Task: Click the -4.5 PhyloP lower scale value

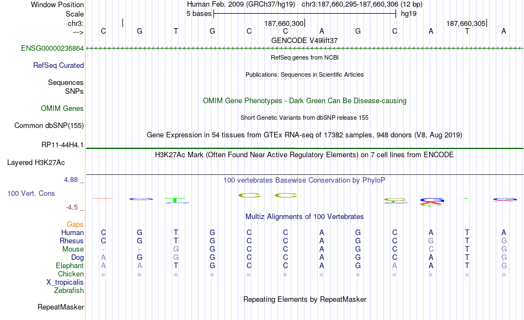Action: (72, 207)
